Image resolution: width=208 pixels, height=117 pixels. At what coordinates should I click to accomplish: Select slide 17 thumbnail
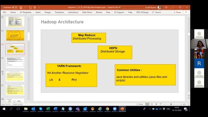pos(15,90)
